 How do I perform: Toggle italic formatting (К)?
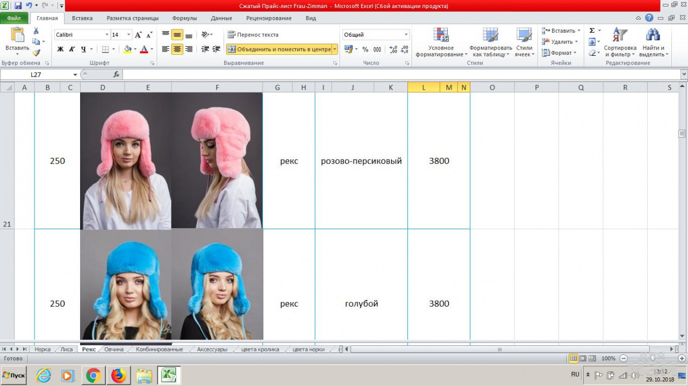(x=71, y=49)
